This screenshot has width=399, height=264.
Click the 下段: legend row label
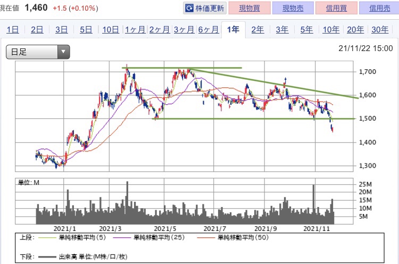[27, 257]
